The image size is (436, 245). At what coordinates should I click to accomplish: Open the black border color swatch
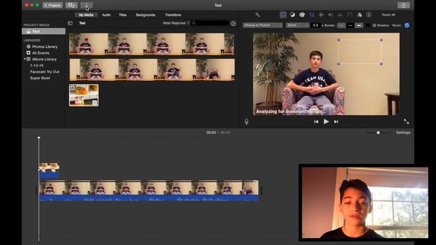click(x=368, y=26)
